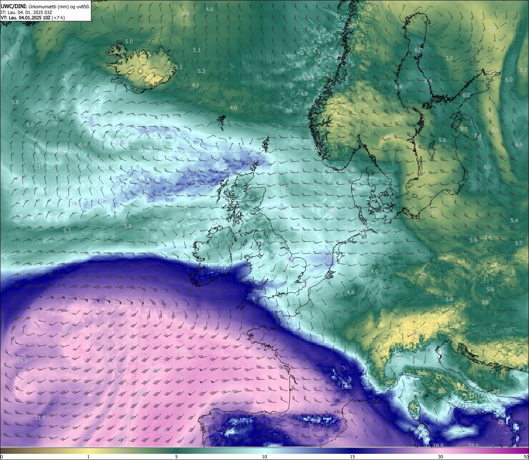This screenshot has height=460, width=529.
Task: Click the 5.6 value on the map
Action: [x=442, y=140]
